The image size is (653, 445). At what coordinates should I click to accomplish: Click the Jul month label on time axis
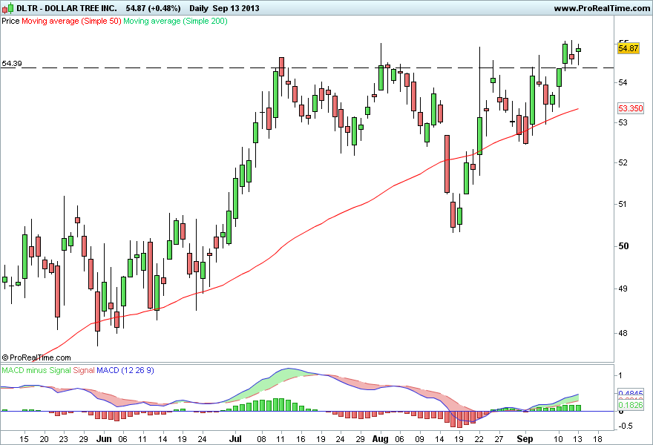[236, 439]
